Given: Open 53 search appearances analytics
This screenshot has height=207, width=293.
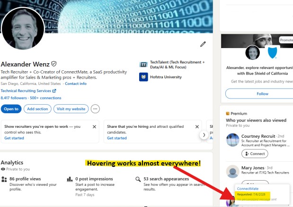Looking at the screenshot, I should click(x=166, y=179).
